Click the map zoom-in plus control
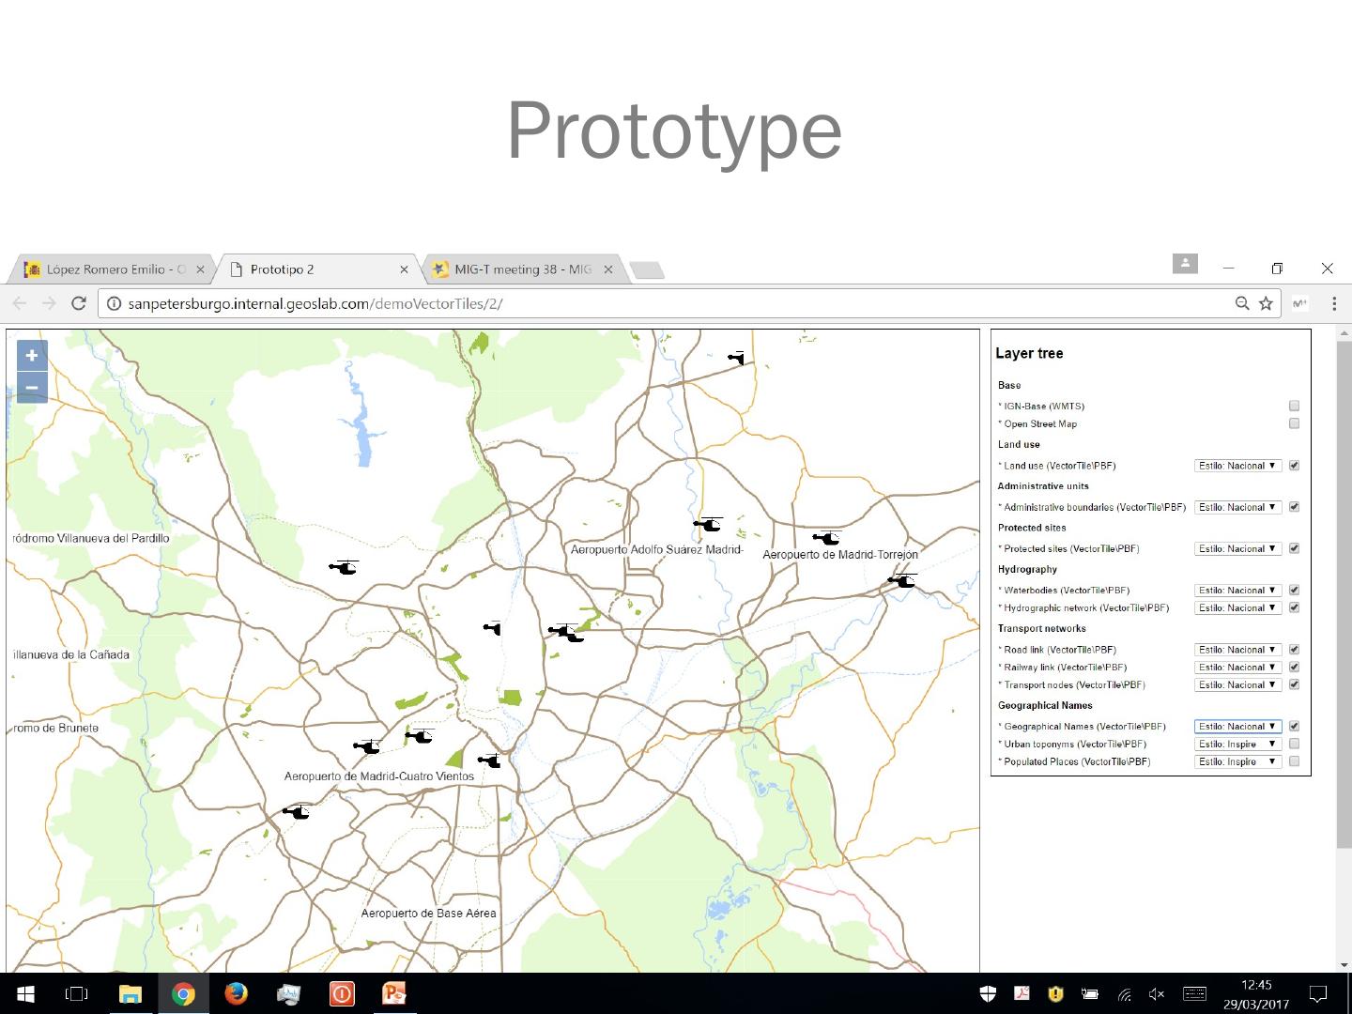The image size is (1352, 1014). (x=31, y=355)
